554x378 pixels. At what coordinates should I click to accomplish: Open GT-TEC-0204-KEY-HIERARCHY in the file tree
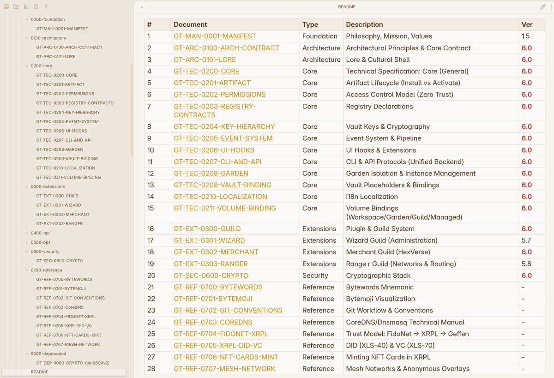[x=68, y=112]
